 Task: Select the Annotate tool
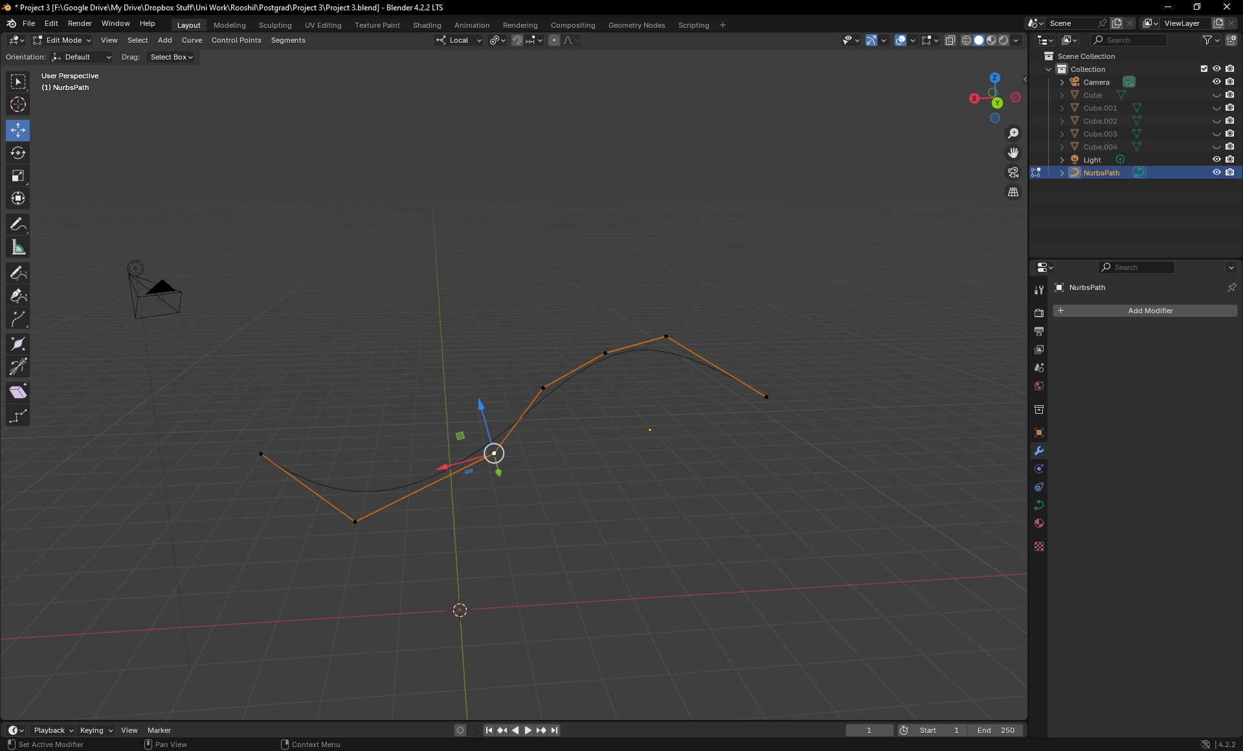click(18, 225)
